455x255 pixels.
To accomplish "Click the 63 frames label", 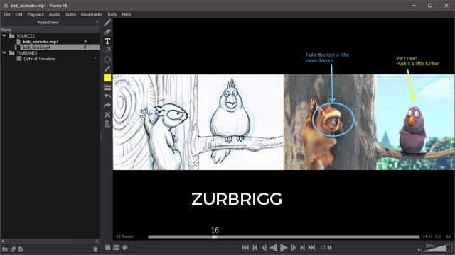I will click(124, 237).
